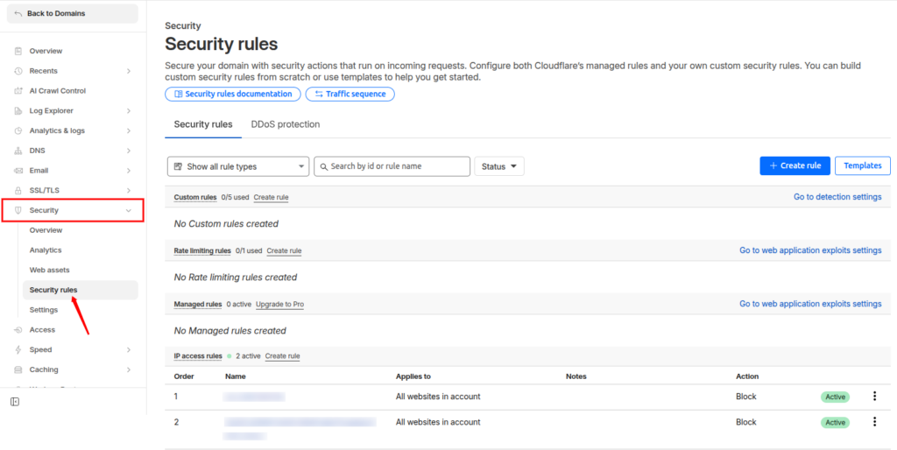
Task: Open the three-dot menu for rule 2
Action: click(x=874, y=422)
